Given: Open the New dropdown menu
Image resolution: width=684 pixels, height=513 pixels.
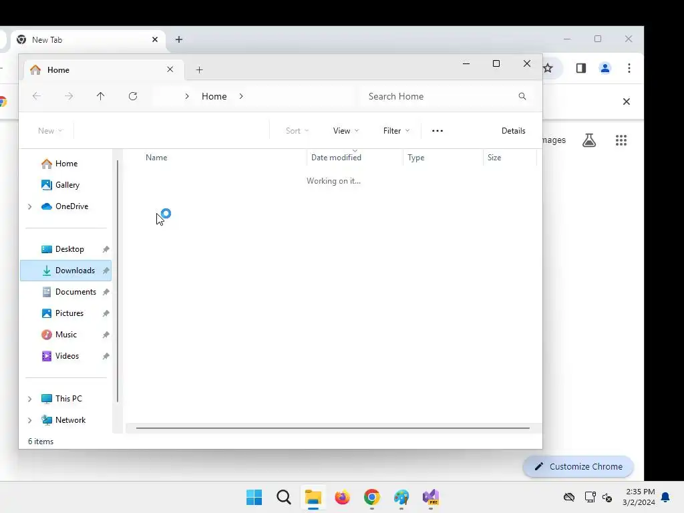Looking at the screenshot, I should 50,130.
